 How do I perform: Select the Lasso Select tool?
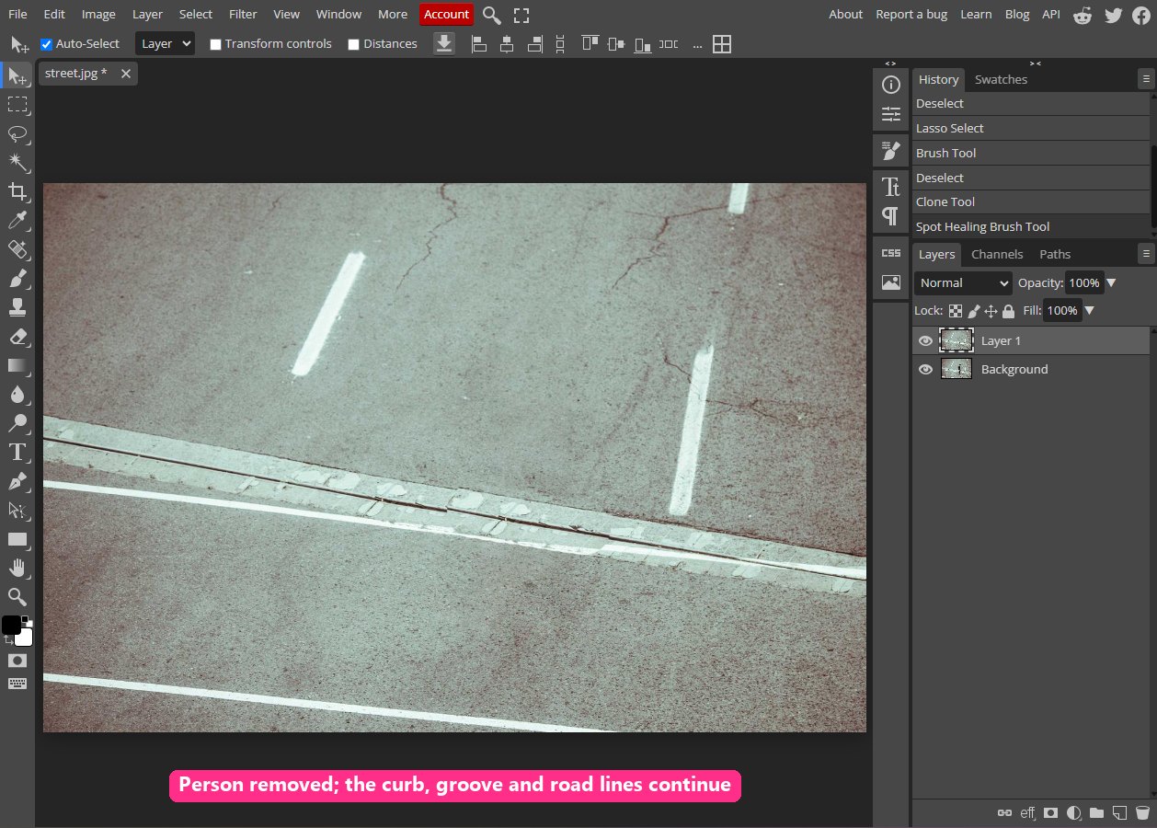pos(17,133)
